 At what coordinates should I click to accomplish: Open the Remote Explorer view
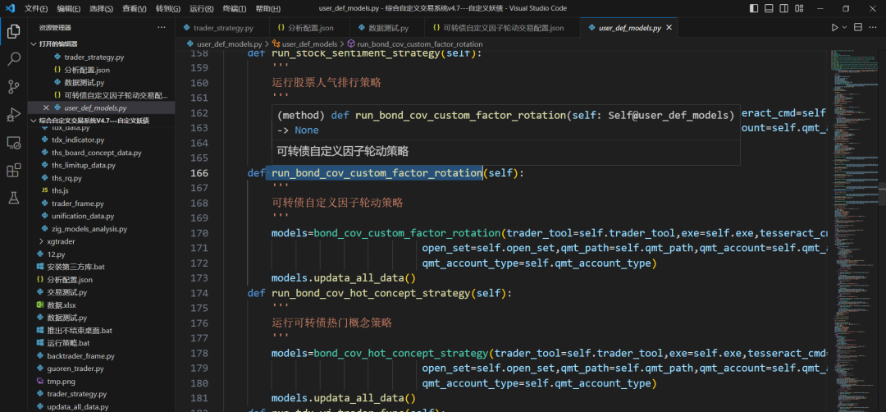(x=14, y=143)
